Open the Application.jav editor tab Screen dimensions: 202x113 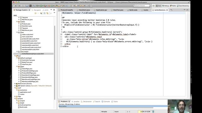tap(100, 10)
